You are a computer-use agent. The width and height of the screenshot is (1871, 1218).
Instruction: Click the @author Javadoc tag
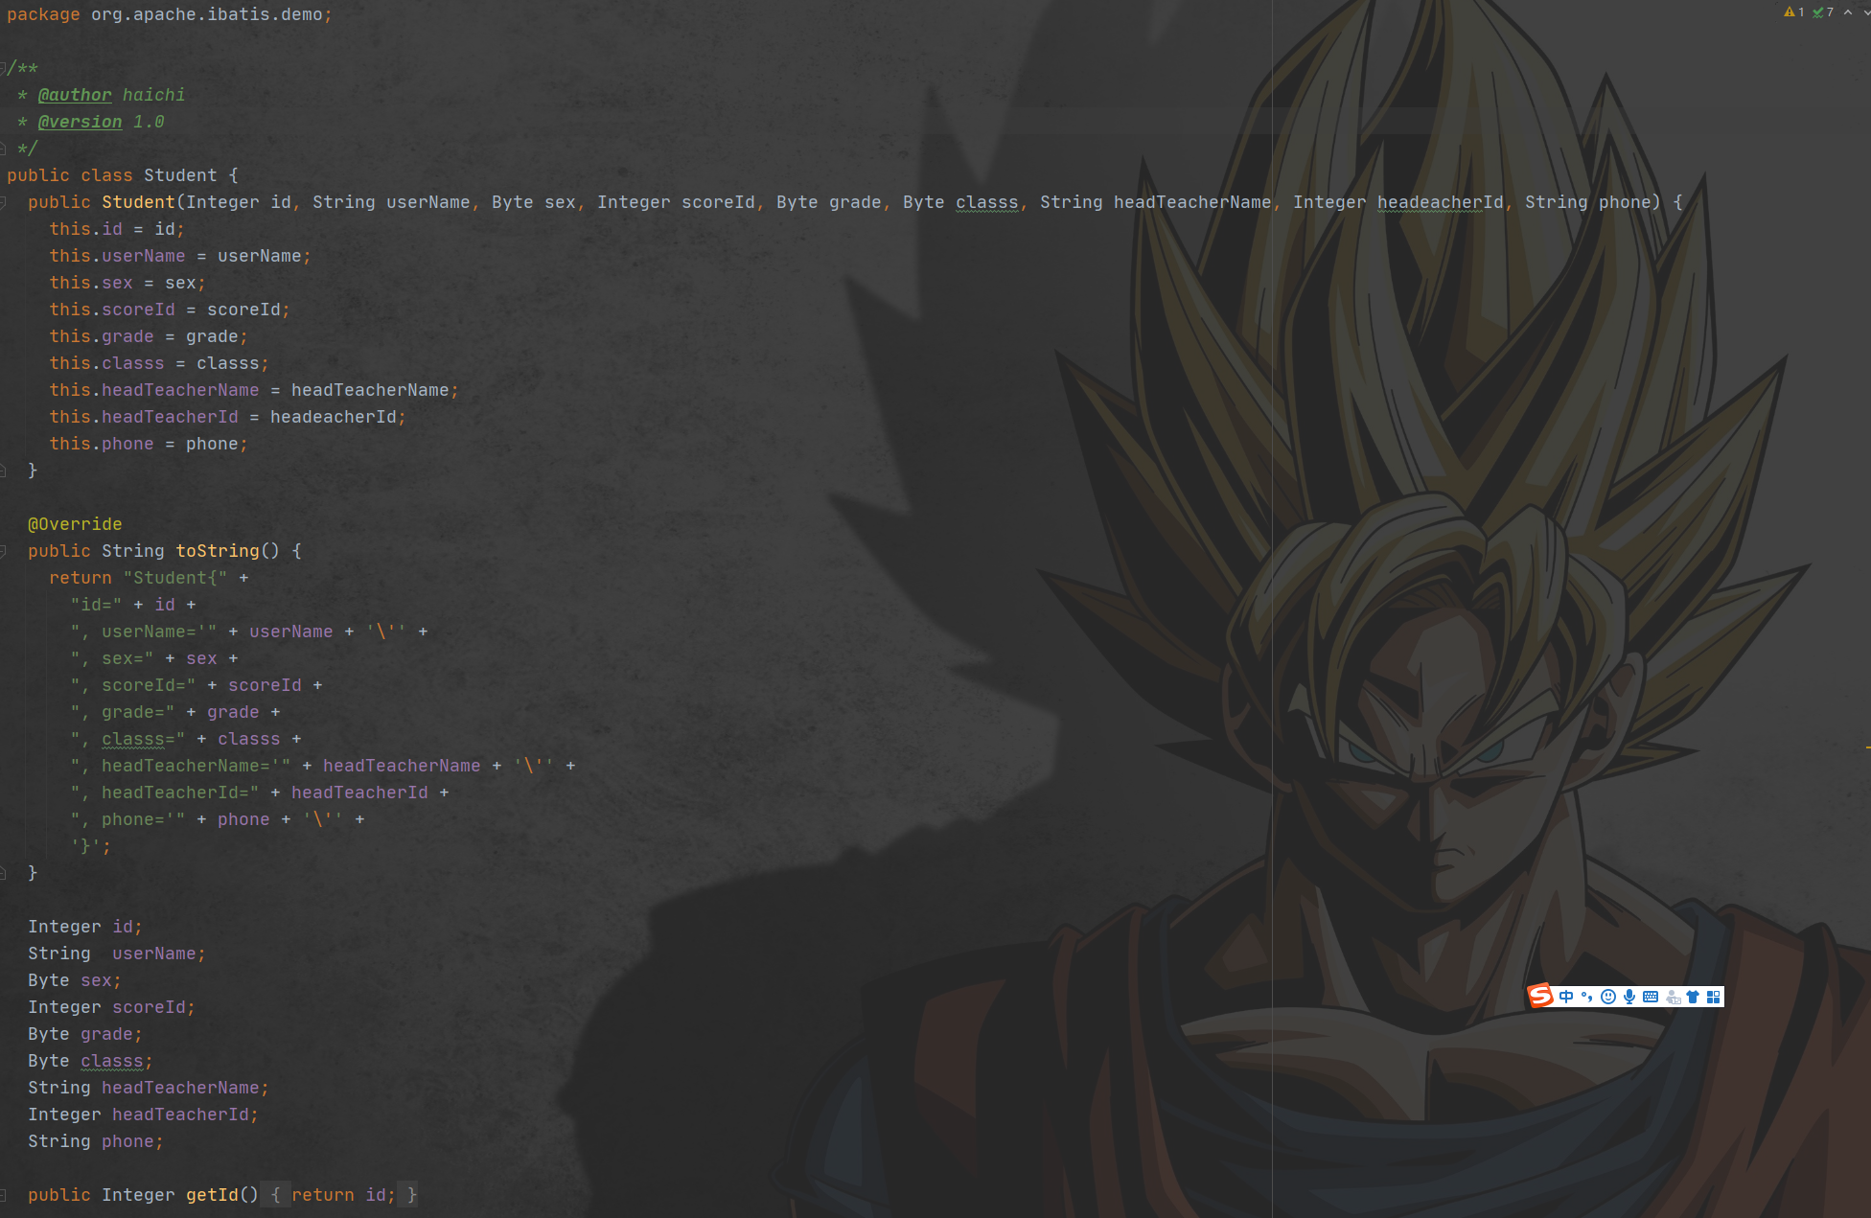pos(75,95)
